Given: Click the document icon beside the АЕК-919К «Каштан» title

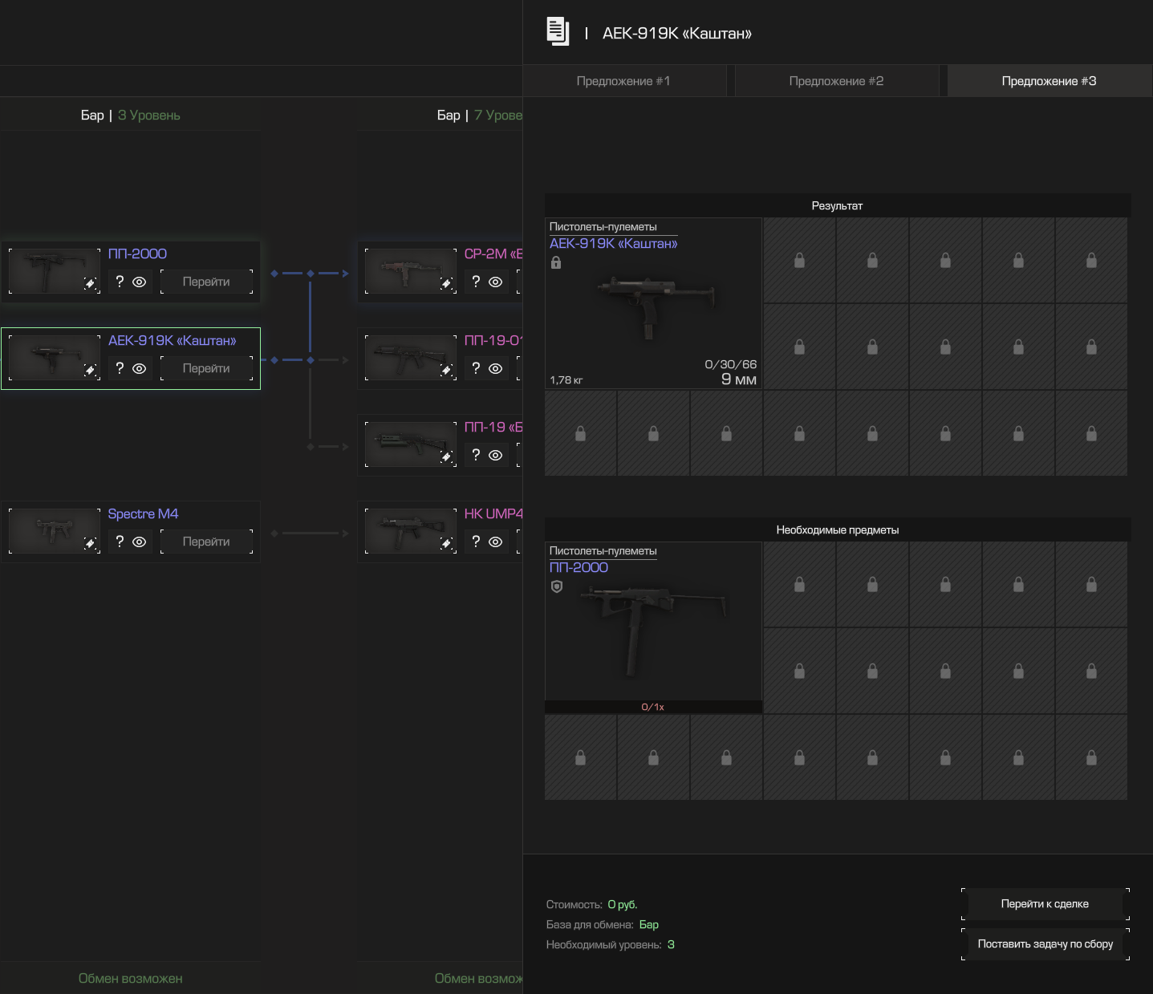Looking at the screenshot, I should (558, 32).
